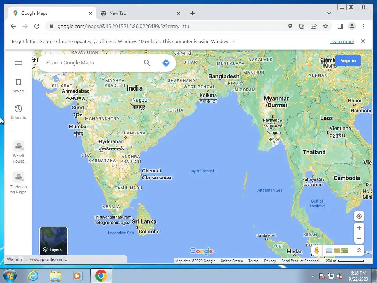
Task: Open the Windows Start menu
Action: point(10,276)
